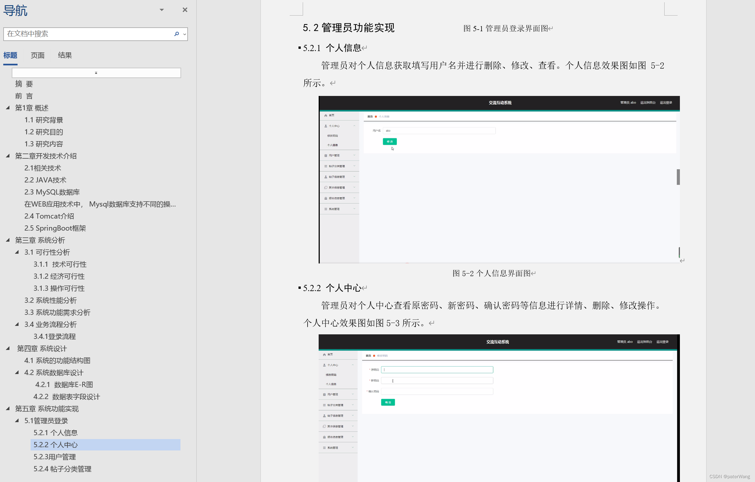Switch to the 页面 tab
This screenshot has height=482, width=755.
point(38,55)
